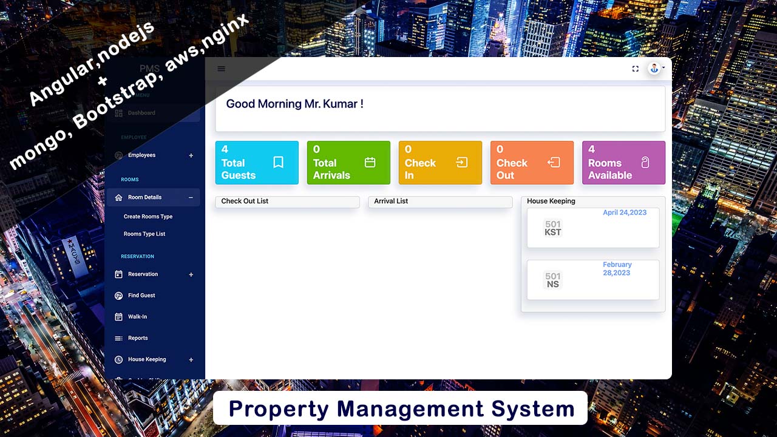This screenshot has height=437, width=777.
Task: Select House Keeping card 501 KST
Action: (593, 228)
